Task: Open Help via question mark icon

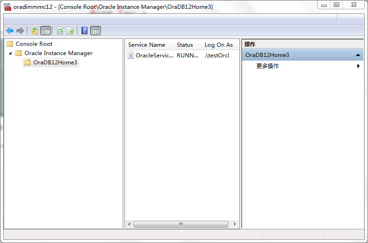Action: (85, 31)
